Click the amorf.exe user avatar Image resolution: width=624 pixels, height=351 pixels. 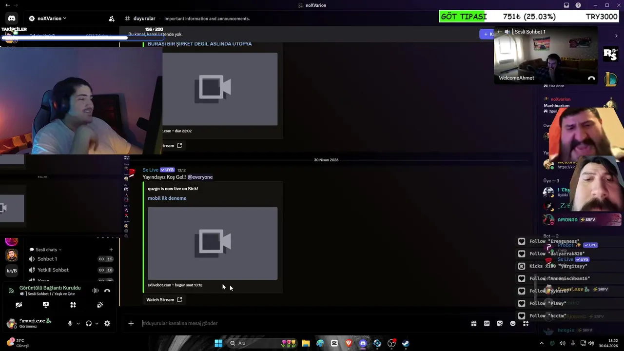tap(11, 323)
